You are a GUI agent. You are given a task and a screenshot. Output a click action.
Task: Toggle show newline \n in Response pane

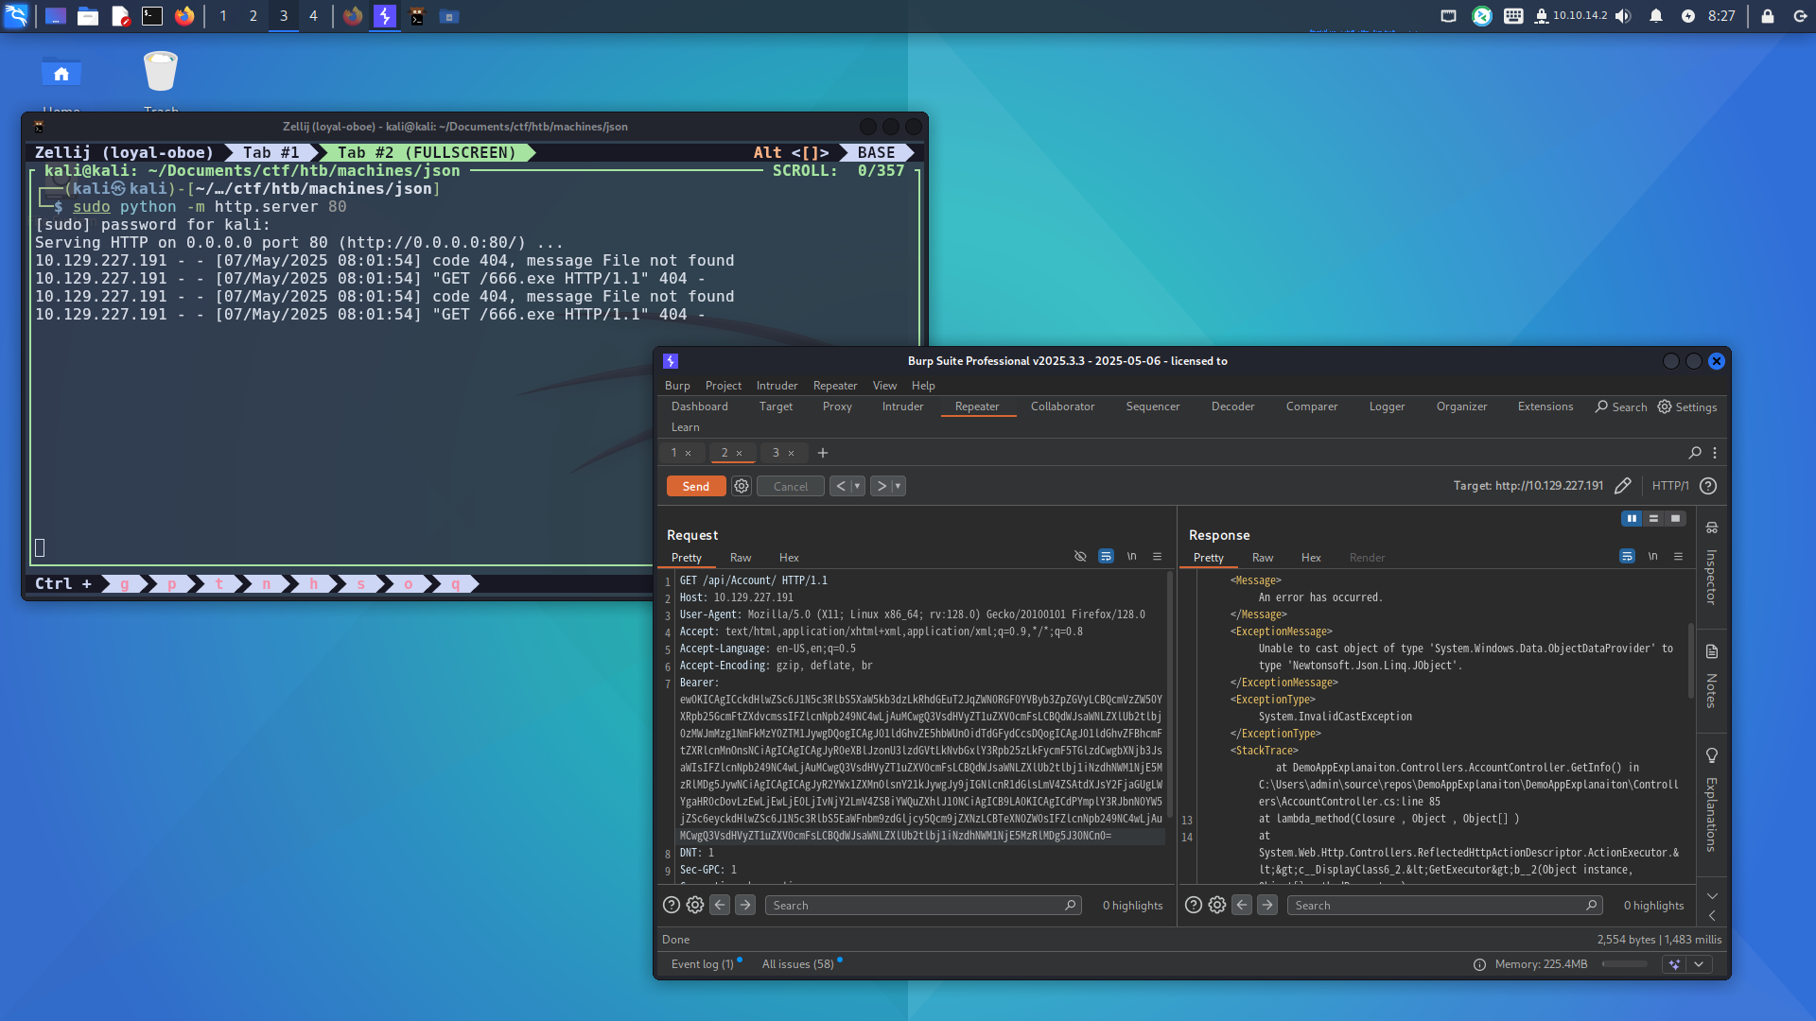pos(1652,556)
